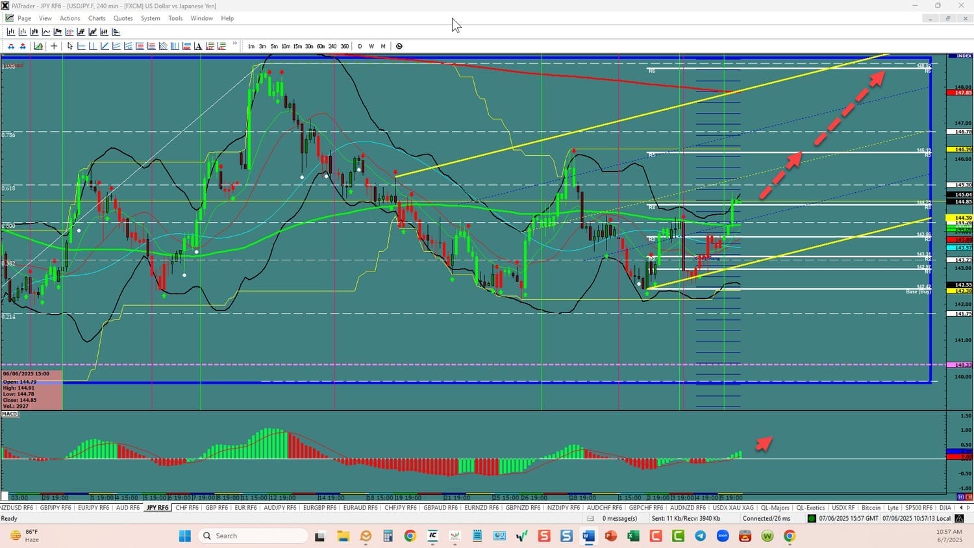The height and width of the screenshot is (548, 974).
Task: Open the Quotes menu
Action: point(123,18)
